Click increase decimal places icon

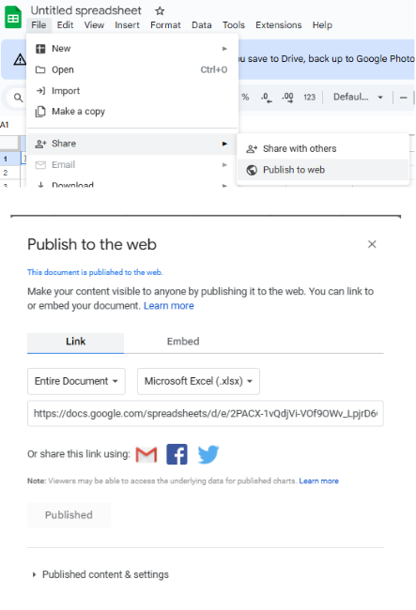(287, 98)
